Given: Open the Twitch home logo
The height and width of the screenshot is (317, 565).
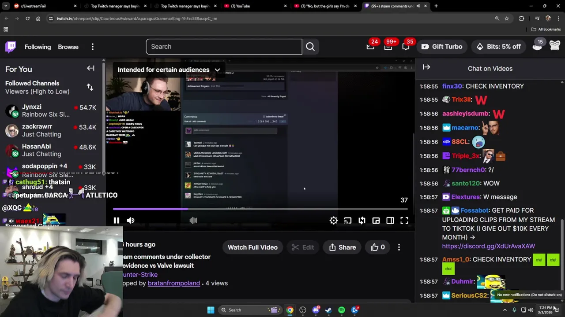Looking at the screenshot, I should (x=11, y=47).
